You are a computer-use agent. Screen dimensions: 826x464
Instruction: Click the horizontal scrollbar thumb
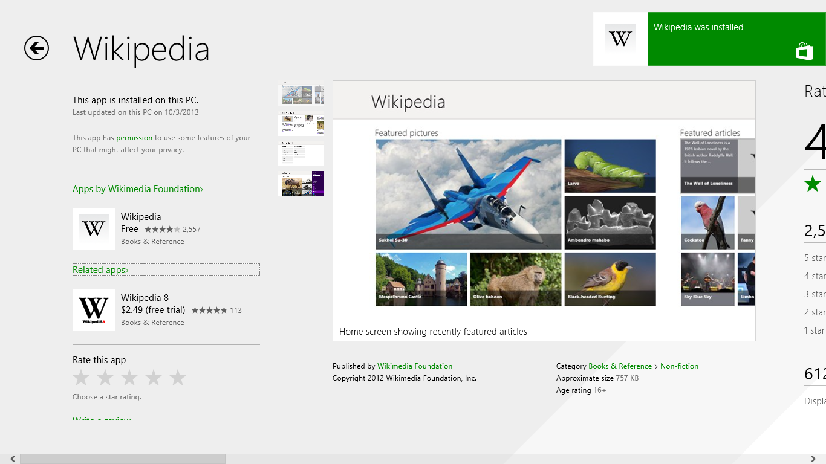[122, 459]
